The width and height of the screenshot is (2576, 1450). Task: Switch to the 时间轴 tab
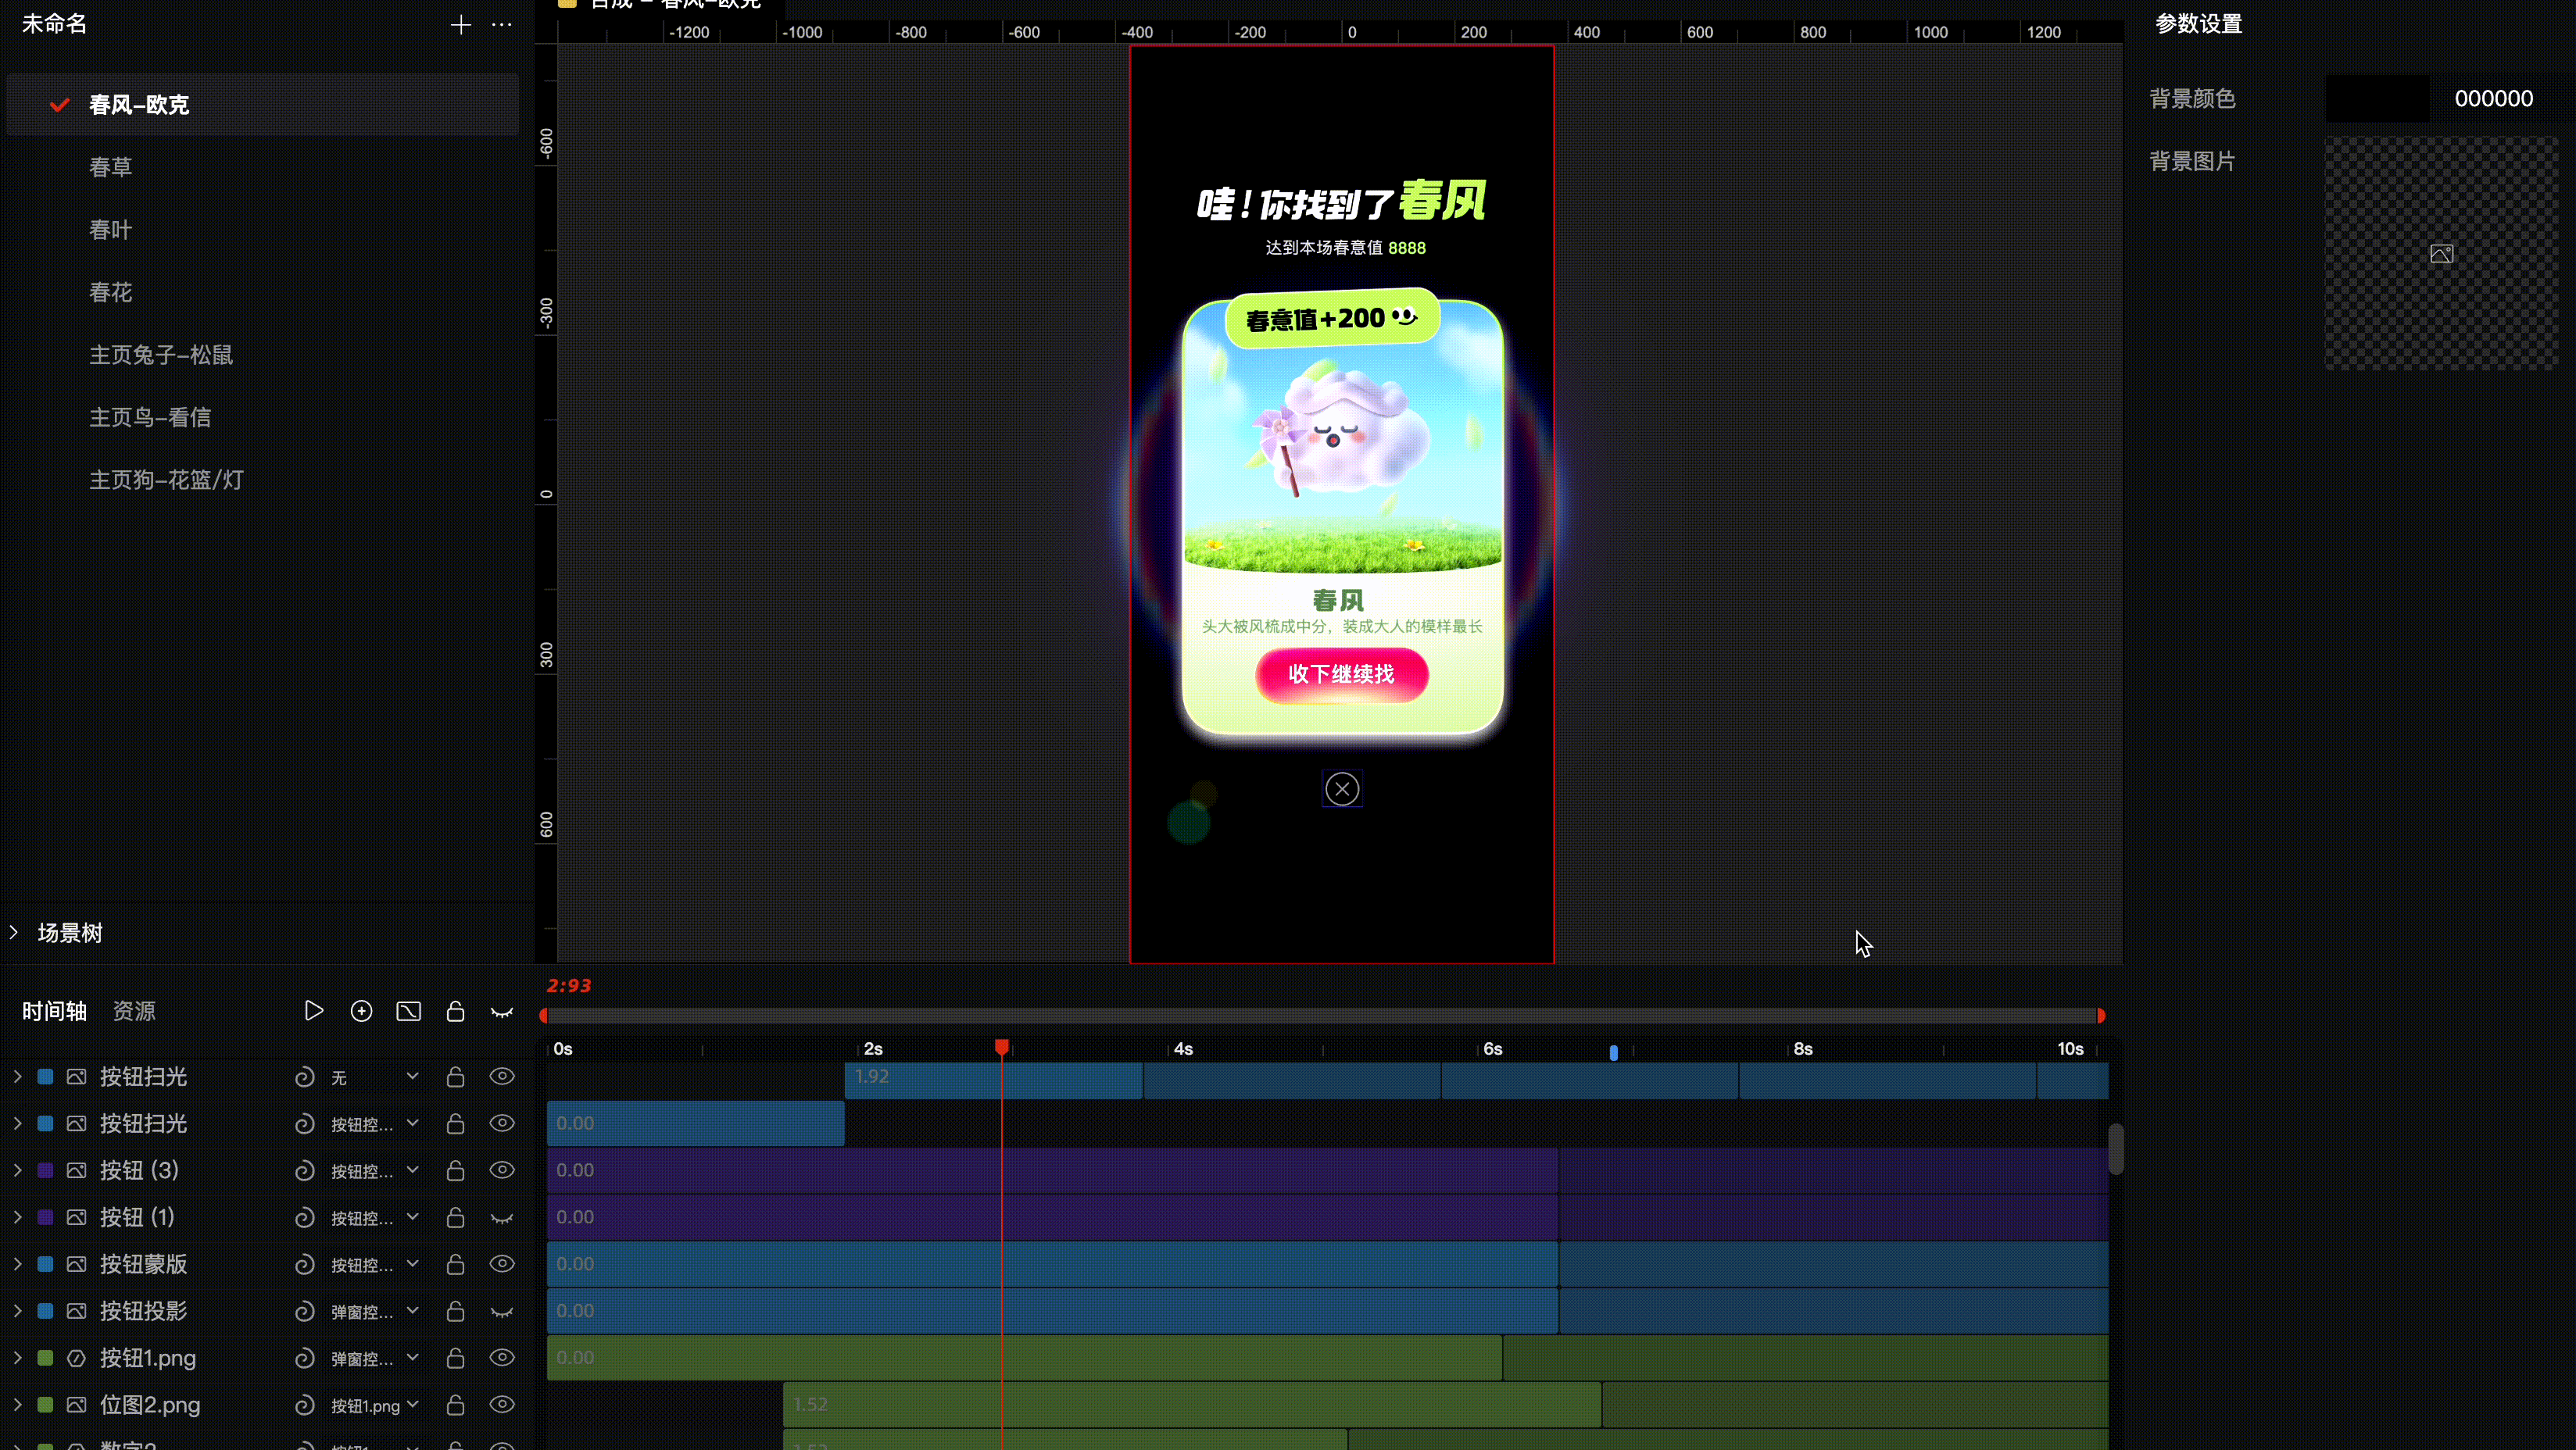54,1011
